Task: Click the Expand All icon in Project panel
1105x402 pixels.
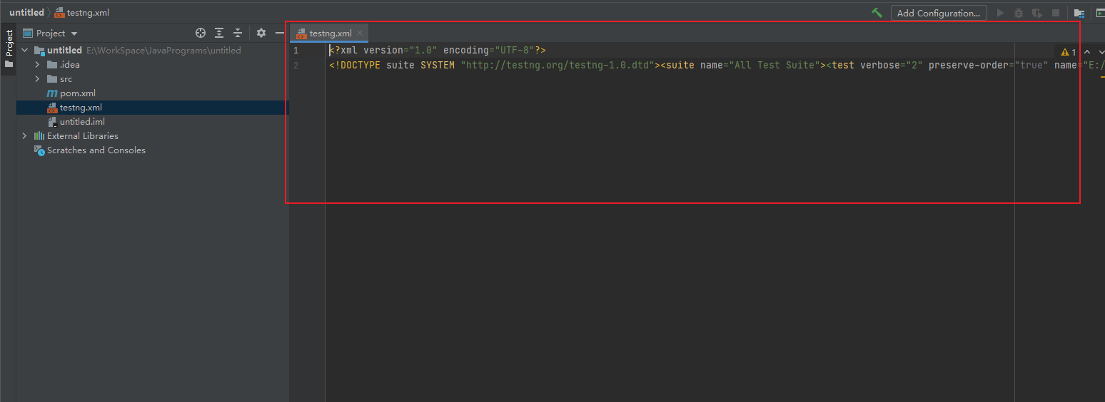Action: (x=219, y=33)
